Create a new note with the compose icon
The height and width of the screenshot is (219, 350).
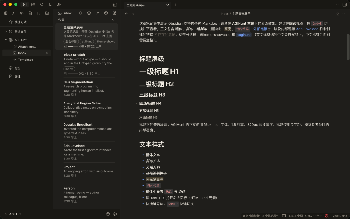tap(114, 13)
